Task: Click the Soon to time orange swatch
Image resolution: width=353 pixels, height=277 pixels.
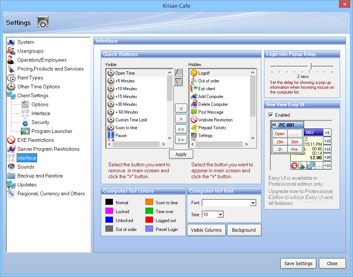Action: (149, 202)
